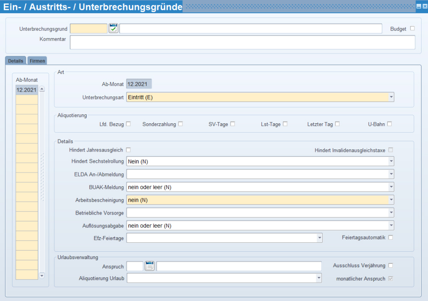Open the Anspruch lookup list icon
The width and height of the screenshot is (428, 301).
(149, 266)
